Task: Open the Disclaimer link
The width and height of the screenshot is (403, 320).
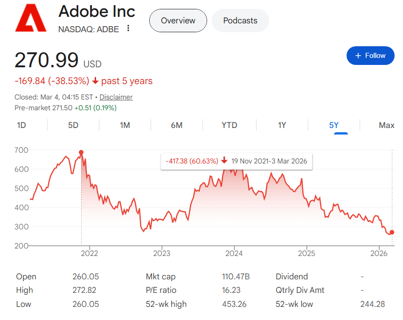Action: 116,97
